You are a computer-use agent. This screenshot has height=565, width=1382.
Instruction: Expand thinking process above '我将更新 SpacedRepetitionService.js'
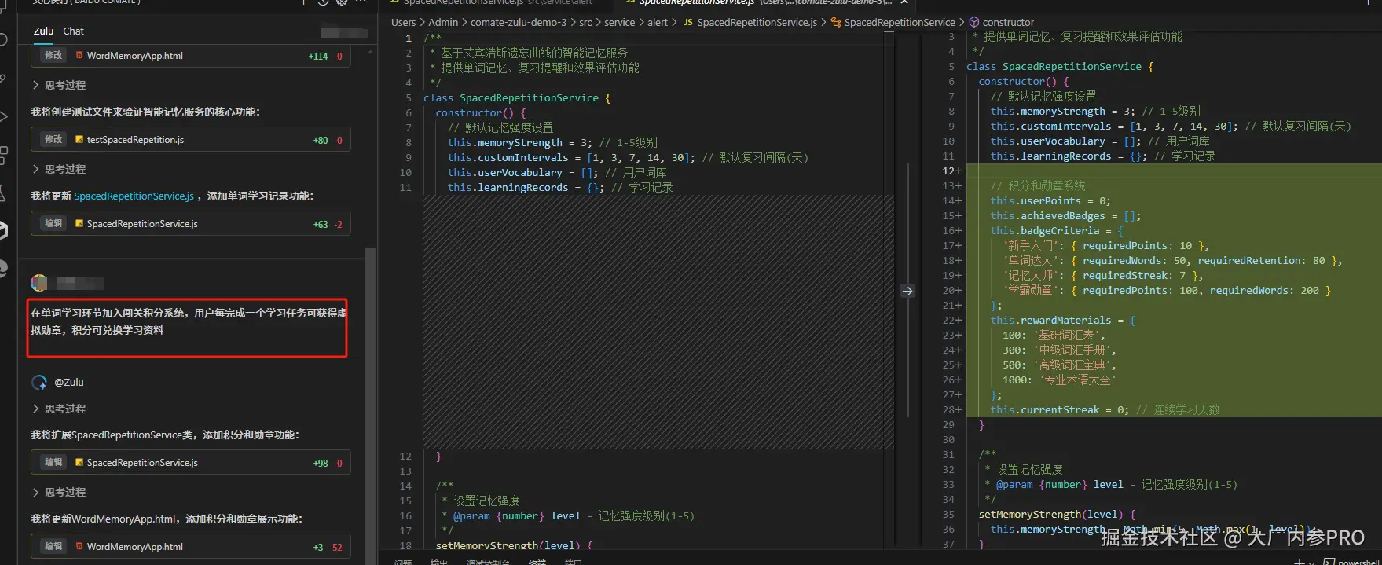[59, 169]
